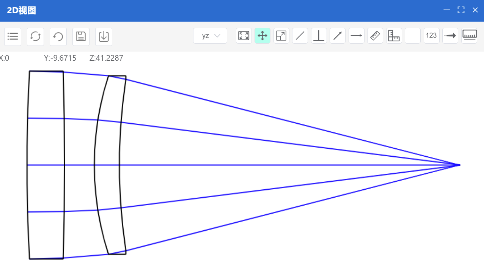Select the ruler measure tool
Screen dimensions: 484x269
pyautogui.click(x=375, y=36)
